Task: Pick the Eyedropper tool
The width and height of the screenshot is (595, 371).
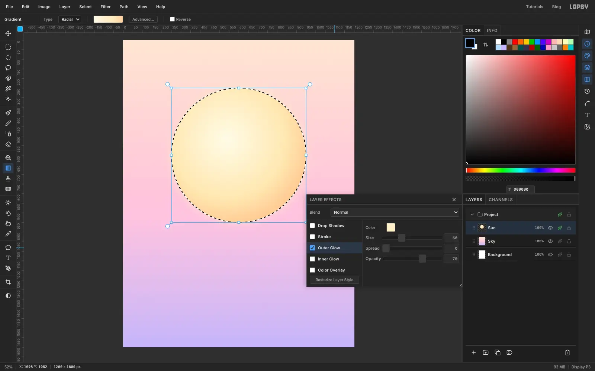Action: 8,234
